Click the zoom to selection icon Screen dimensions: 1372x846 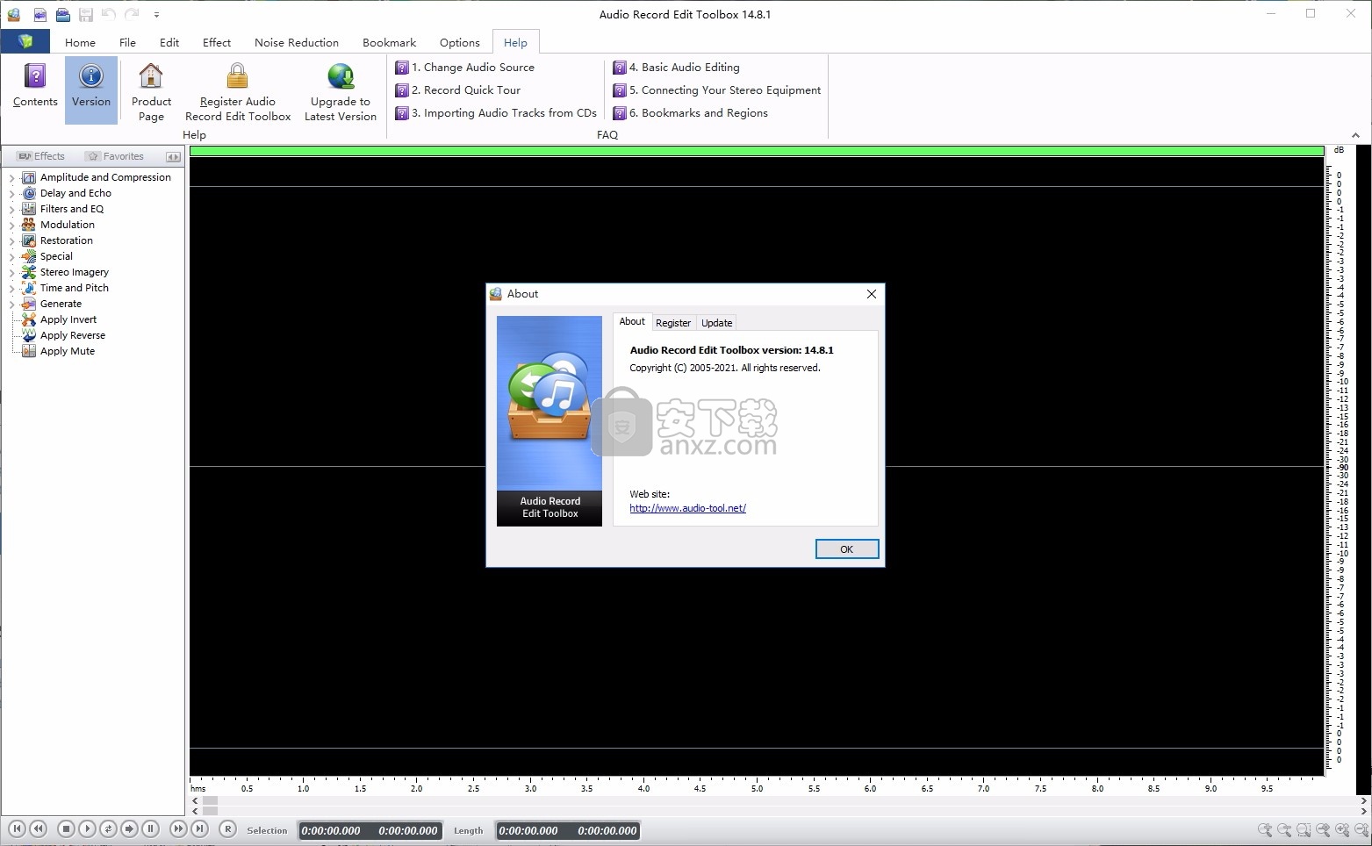pos(1304,829)
